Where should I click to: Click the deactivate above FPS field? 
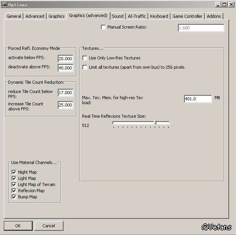tap(65, 68)
